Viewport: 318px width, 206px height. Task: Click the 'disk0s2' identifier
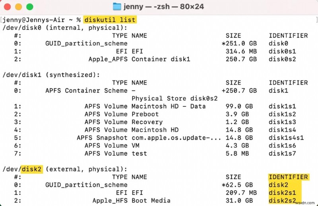282,59
